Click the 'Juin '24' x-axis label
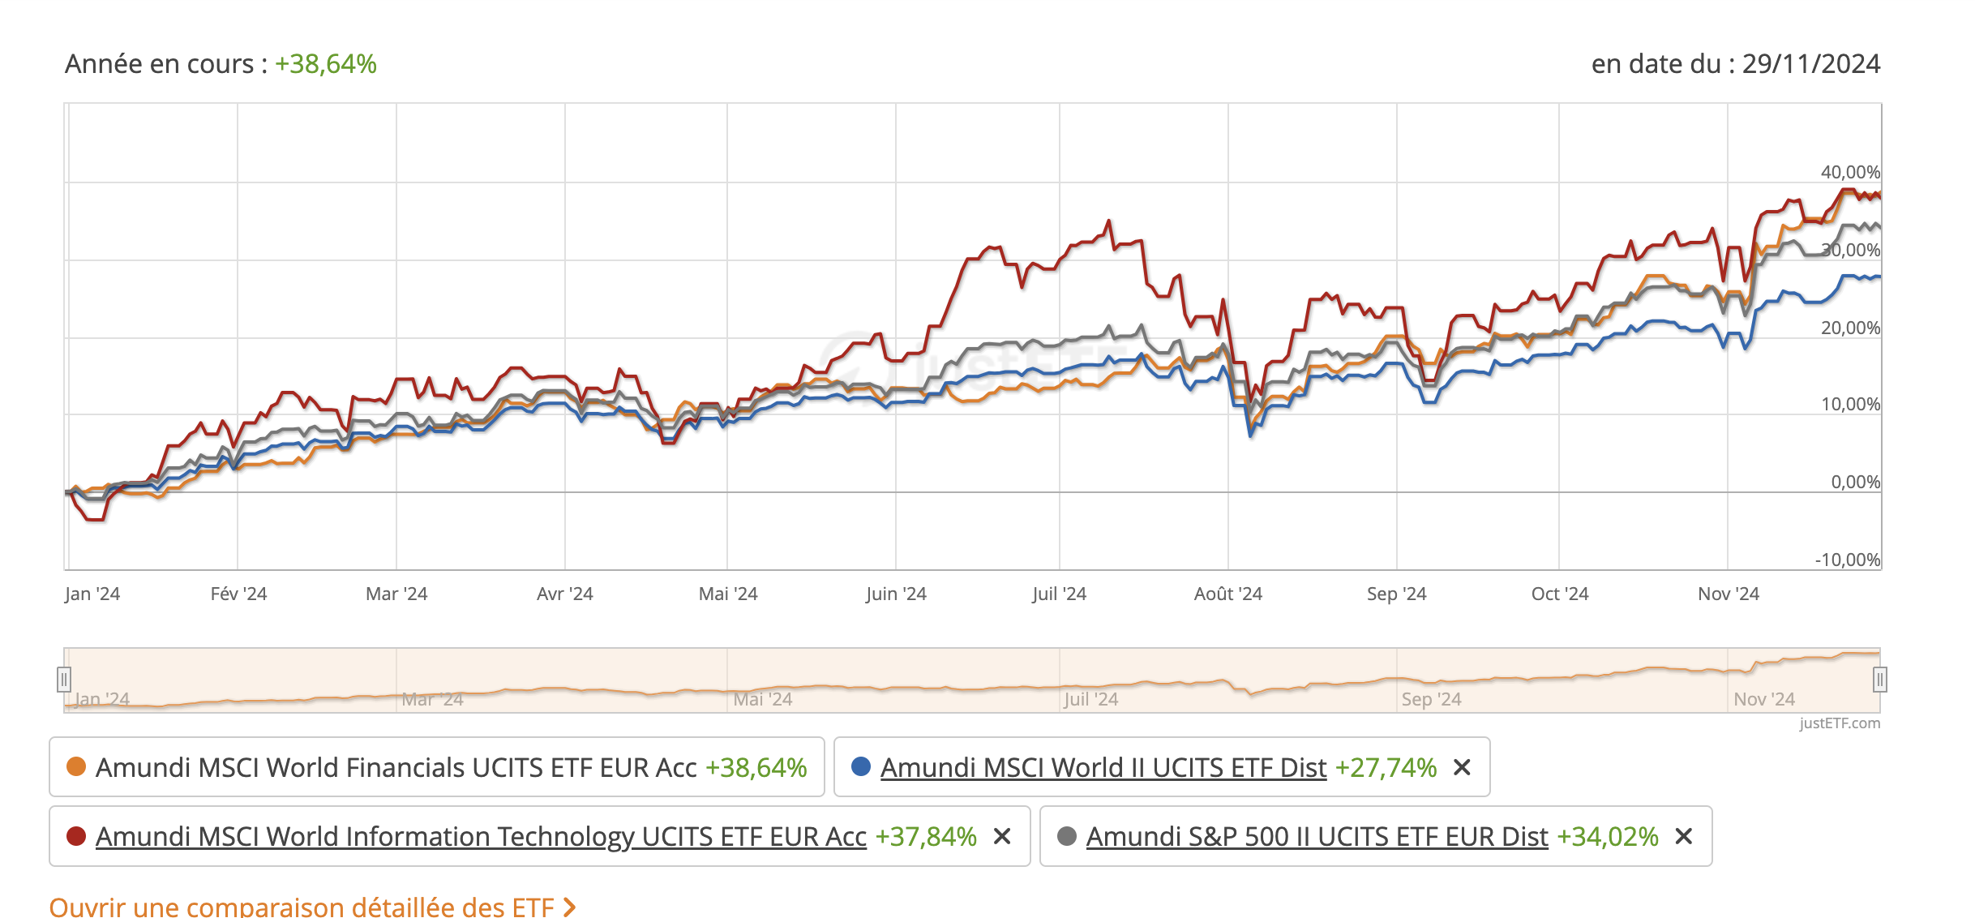The width and height of the screenshot is (1975, 918). pos(896,594)
